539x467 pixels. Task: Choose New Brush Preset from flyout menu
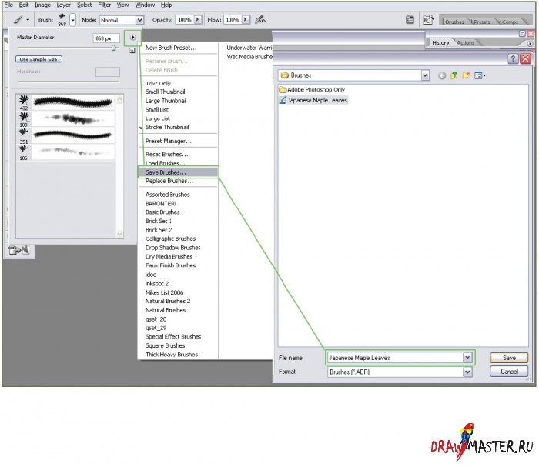click(171, 48)
